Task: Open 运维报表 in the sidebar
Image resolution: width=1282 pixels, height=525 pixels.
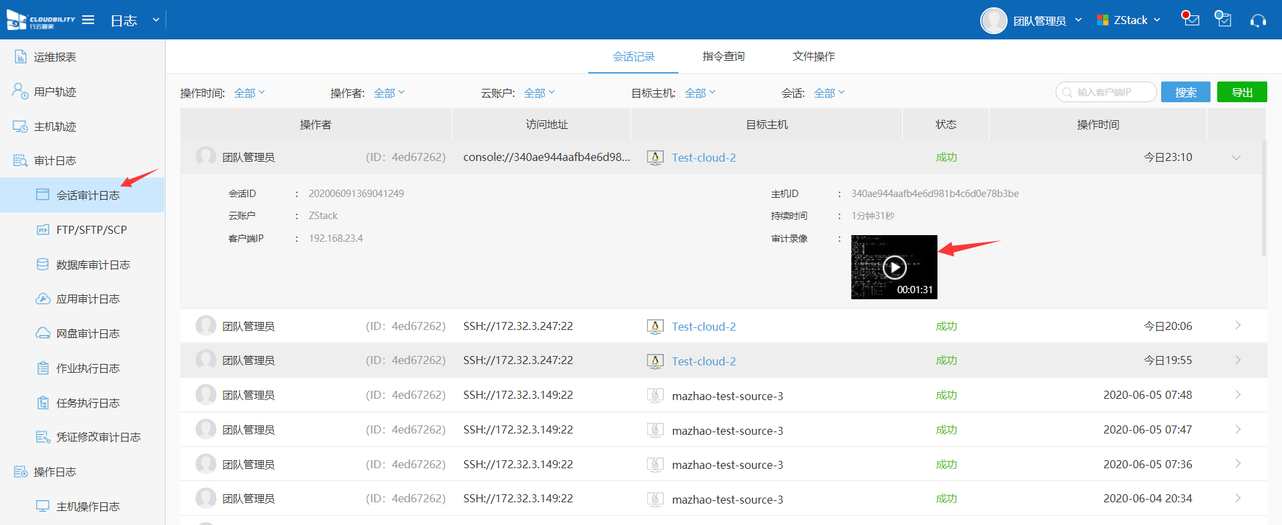Action: pos(55,57)
